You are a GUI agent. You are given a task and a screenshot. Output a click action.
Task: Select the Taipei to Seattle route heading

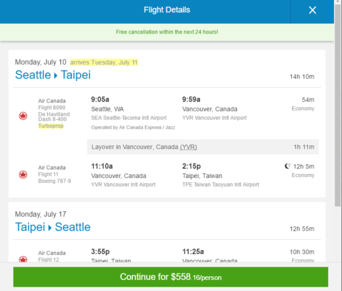point(53,227)
